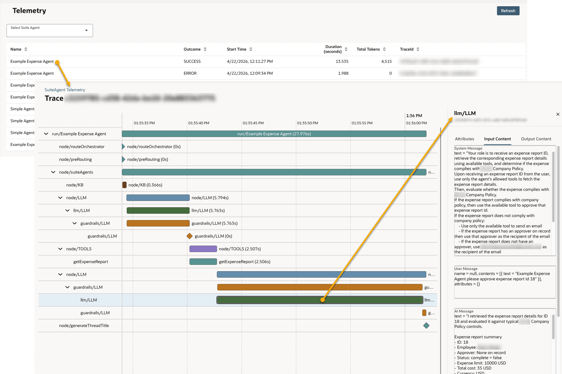Click the System Message scrollbar thumb
Image resolution: width=562 pixels, height=374 pixels.
coord(553,187)
